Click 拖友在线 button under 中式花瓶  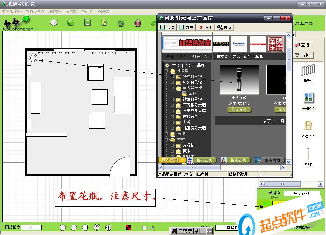point(239,110)
